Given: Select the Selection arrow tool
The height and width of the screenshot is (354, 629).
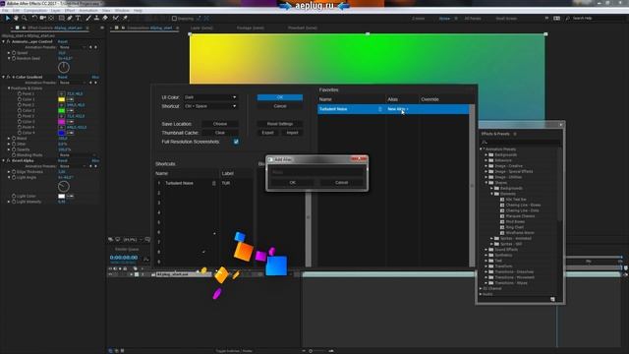Looking at the screenshot, I should (x=7, y=18).
